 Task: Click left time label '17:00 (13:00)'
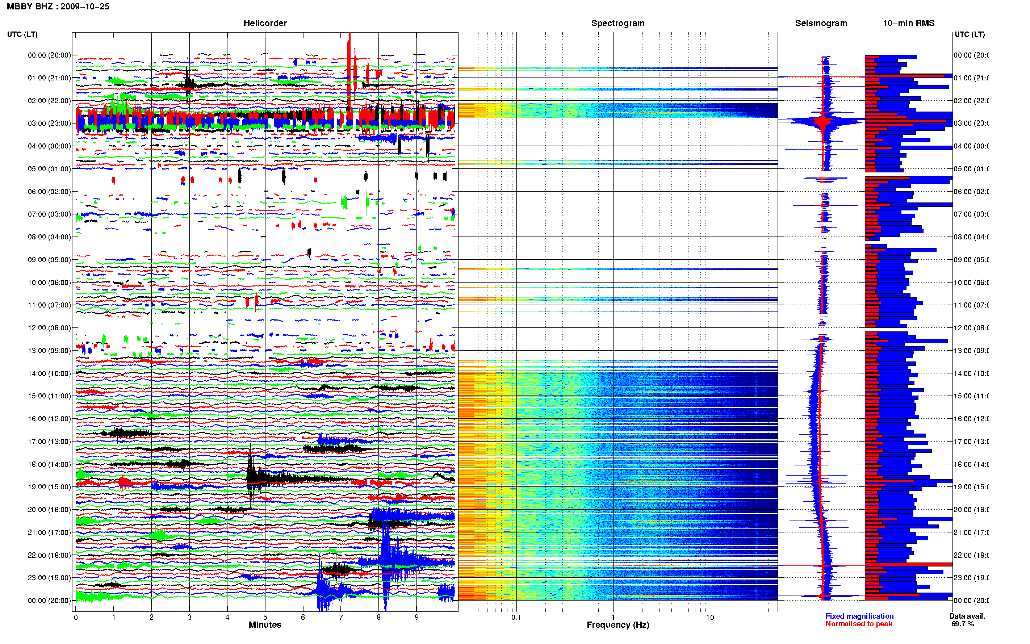click(x=49, y=442)
